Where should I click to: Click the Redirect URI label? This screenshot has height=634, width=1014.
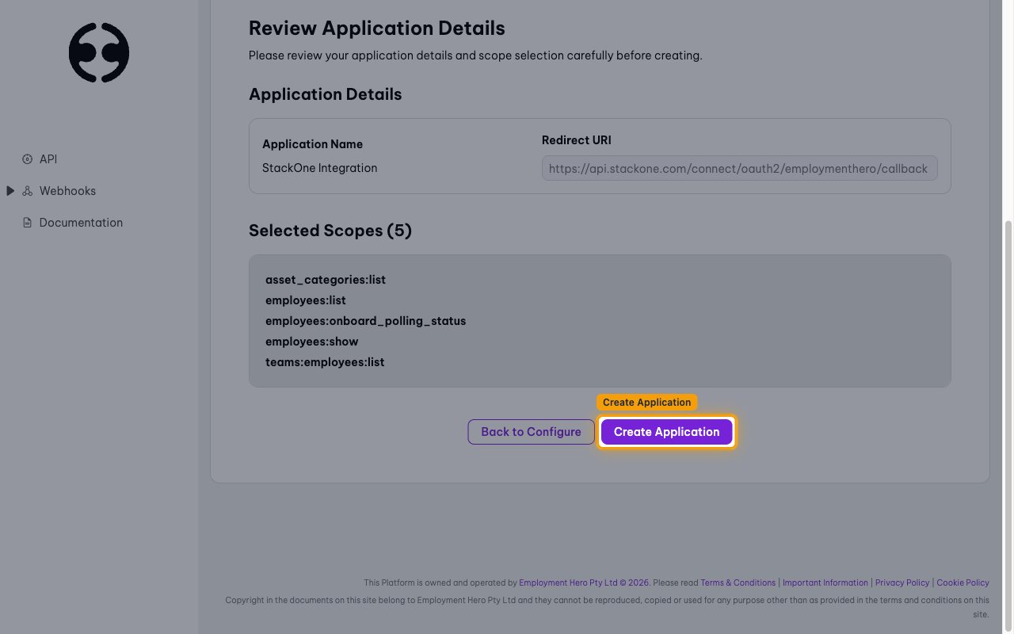[x=577, y=140]
